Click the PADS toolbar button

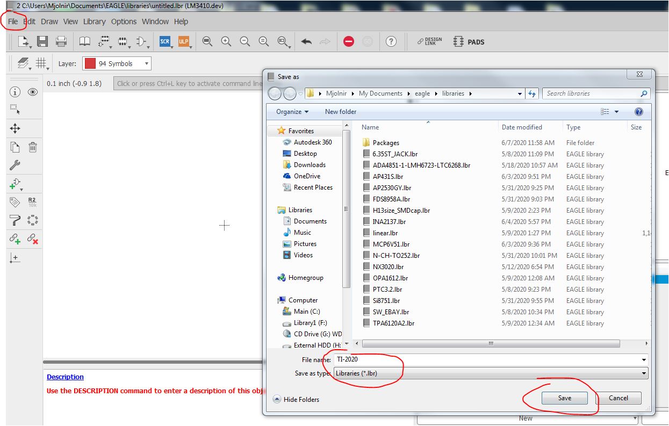point(469,41)
